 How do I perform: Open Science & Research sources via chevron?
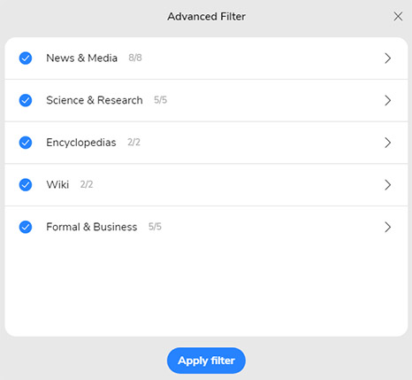click(x=388, y=100)
